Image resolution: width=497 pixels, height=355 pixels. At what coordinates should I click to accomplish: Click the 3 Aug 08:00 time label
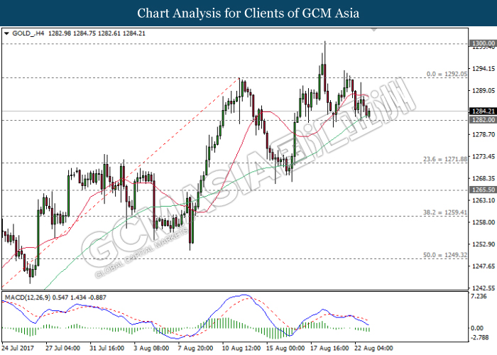click(x=151, y=348)
